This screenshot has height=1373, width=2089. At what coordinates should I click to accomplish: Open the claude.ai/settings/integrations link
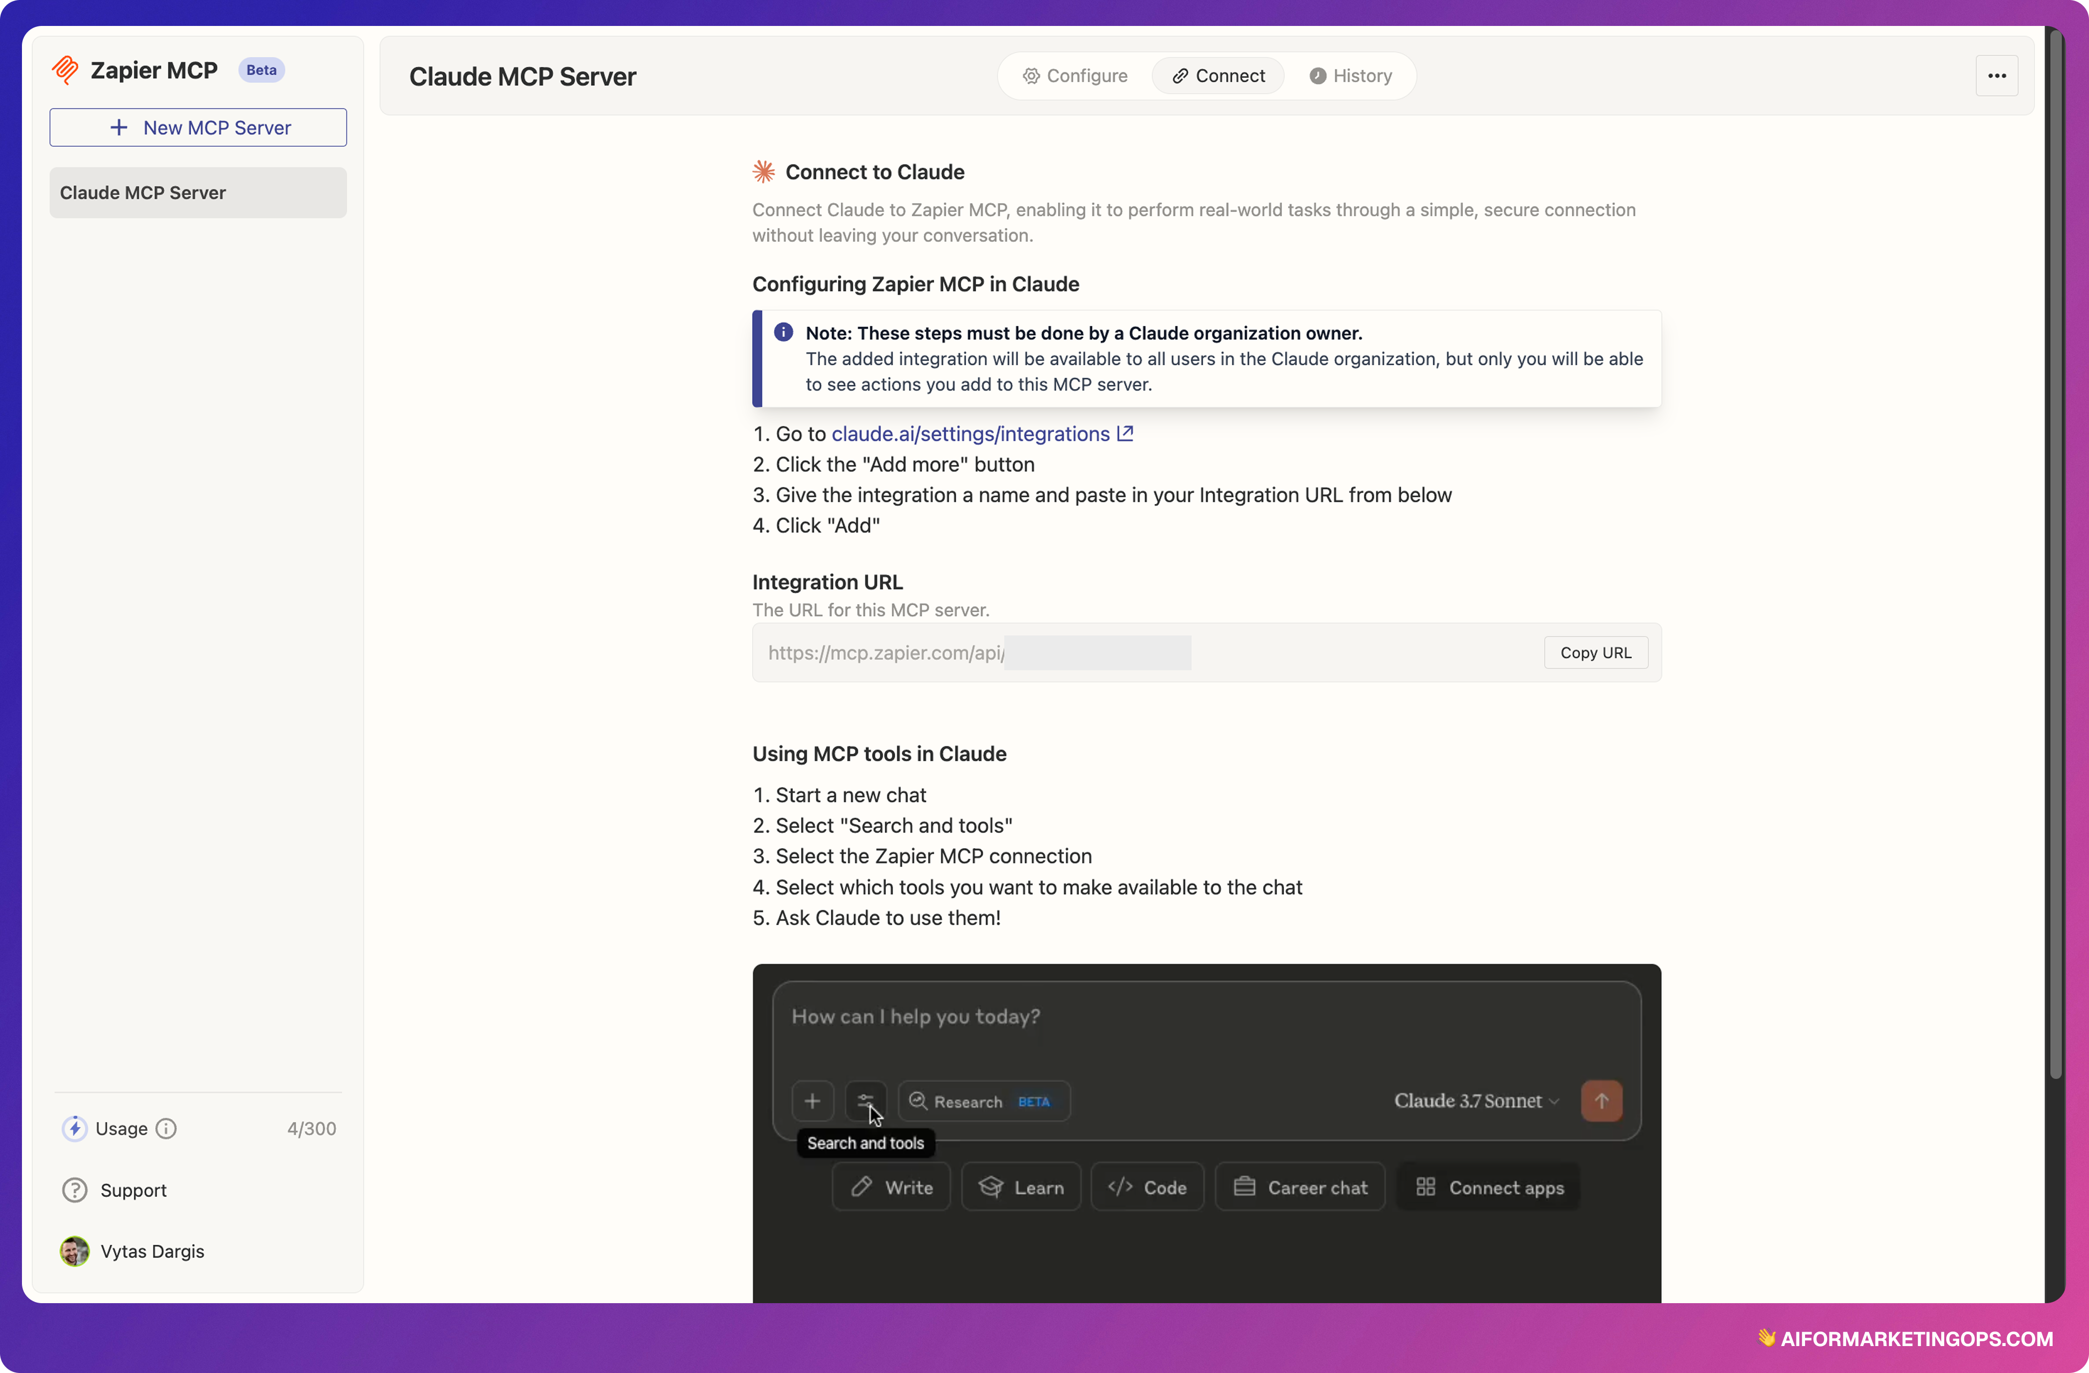coord(970,434)
